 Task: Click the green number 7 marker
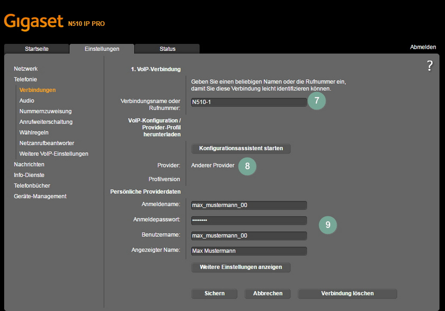point(316,100)
